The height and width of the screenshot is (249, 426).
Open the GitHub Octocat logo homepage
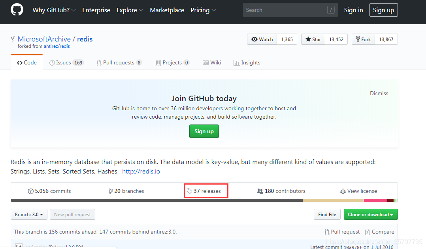pyautogui.click(x=17, y=10)
